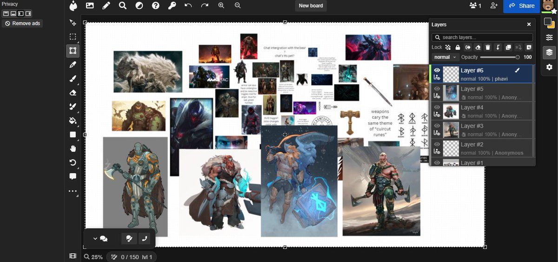Select the hand pan tool

click(73, 149)
